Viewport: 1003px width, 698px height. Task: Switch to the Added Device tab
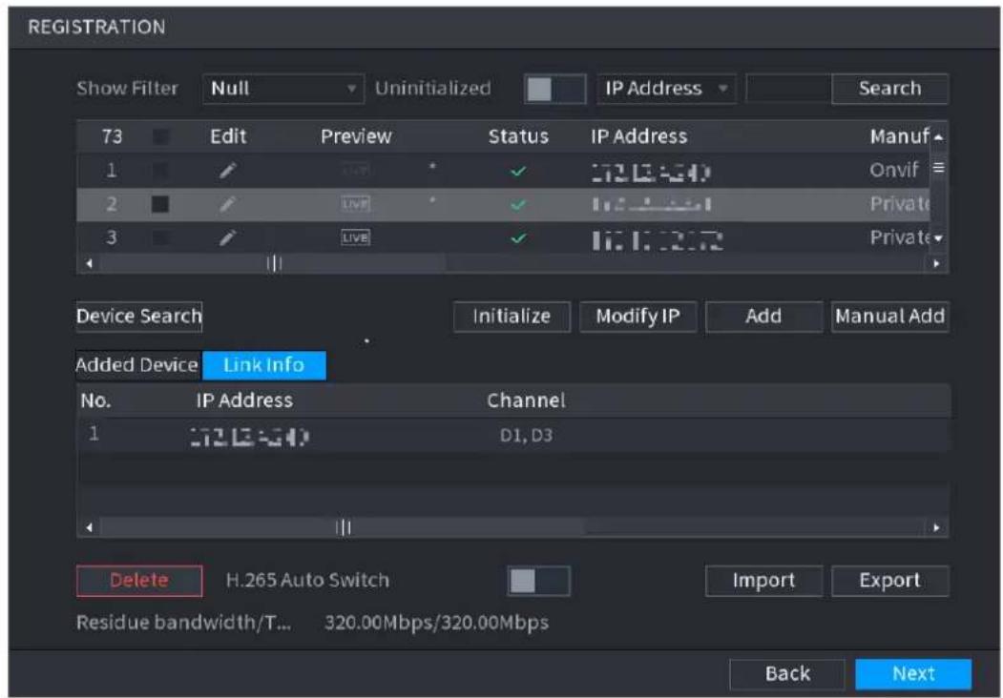tap(137, 365)
